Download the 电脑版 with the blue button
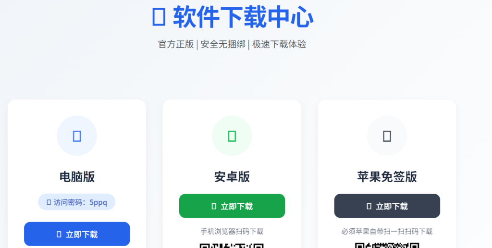The height and width of the screenshot is (248, 492). [x=77, y=234]
